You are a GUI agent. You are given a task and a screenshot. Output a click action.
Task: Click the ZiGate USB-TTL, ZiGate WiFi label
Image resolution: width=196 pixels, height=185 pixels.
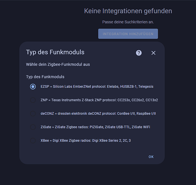pyautogui.click(x=95, y=127)
